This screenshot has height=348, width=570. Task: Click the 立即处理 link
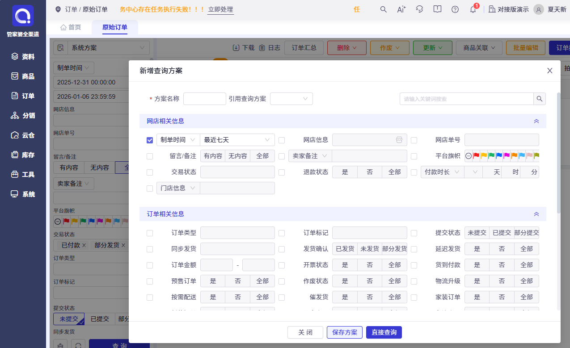220,9
